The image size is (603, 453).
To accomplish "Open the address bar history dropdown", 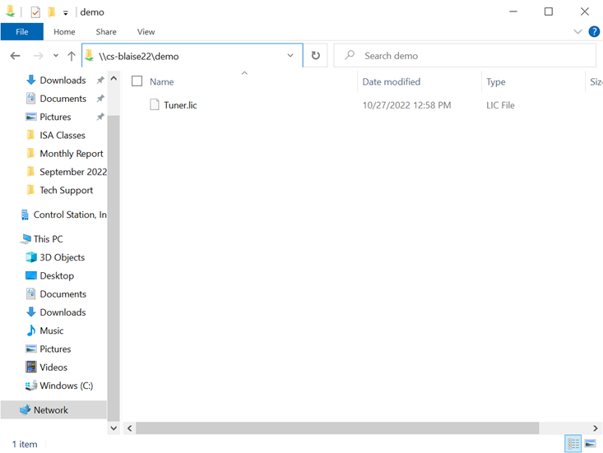I will tap(290, 56).
